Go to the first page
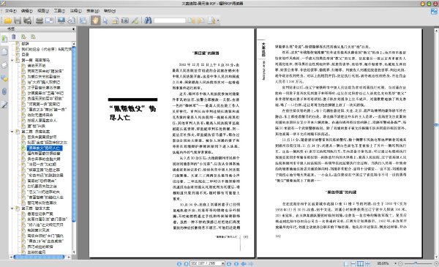This screenshot has width=439, height=267. coord(179,263)
